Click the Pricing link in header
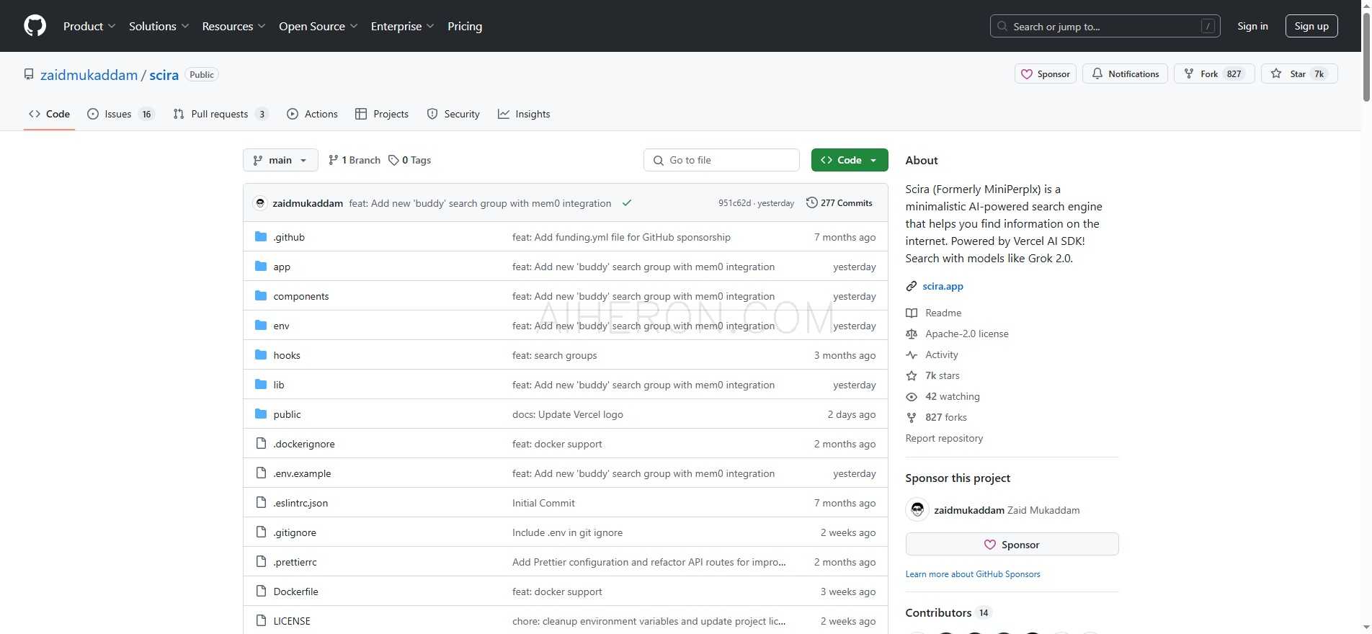 (465, 26)
